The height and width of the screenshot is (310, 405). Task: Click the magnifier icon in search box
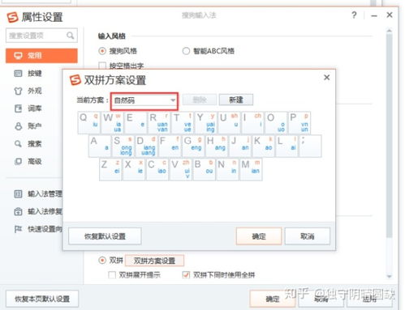pyautogui.click(x=70, y=36)
